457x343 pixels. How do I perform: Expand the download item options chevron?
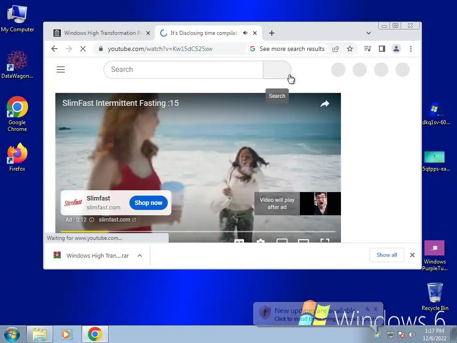pos(140,255)
